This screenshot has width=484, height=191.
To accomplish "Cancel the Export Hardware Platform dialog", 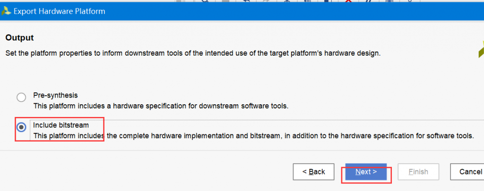I will click(468, 172).
